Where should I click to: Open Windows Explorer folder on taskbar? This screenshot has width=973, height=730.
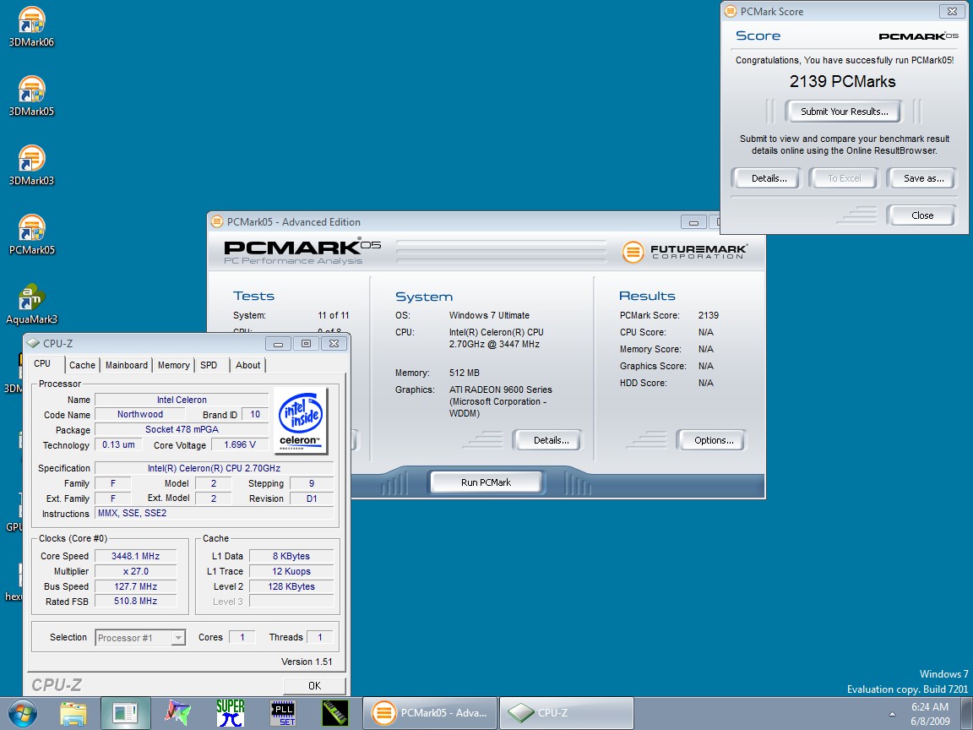(x=73, y=713)
